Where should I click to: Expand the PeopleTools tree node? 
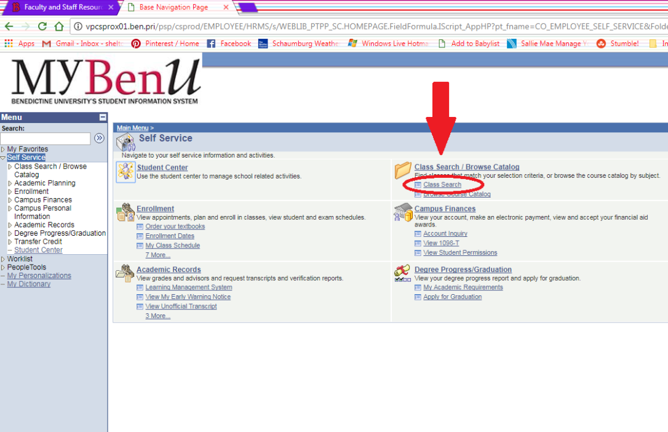coord(4,266)
